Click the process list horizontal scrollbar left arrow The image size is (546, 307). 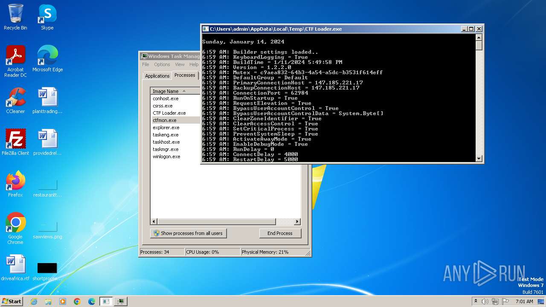pyautogui.click(x=154, y=222)
